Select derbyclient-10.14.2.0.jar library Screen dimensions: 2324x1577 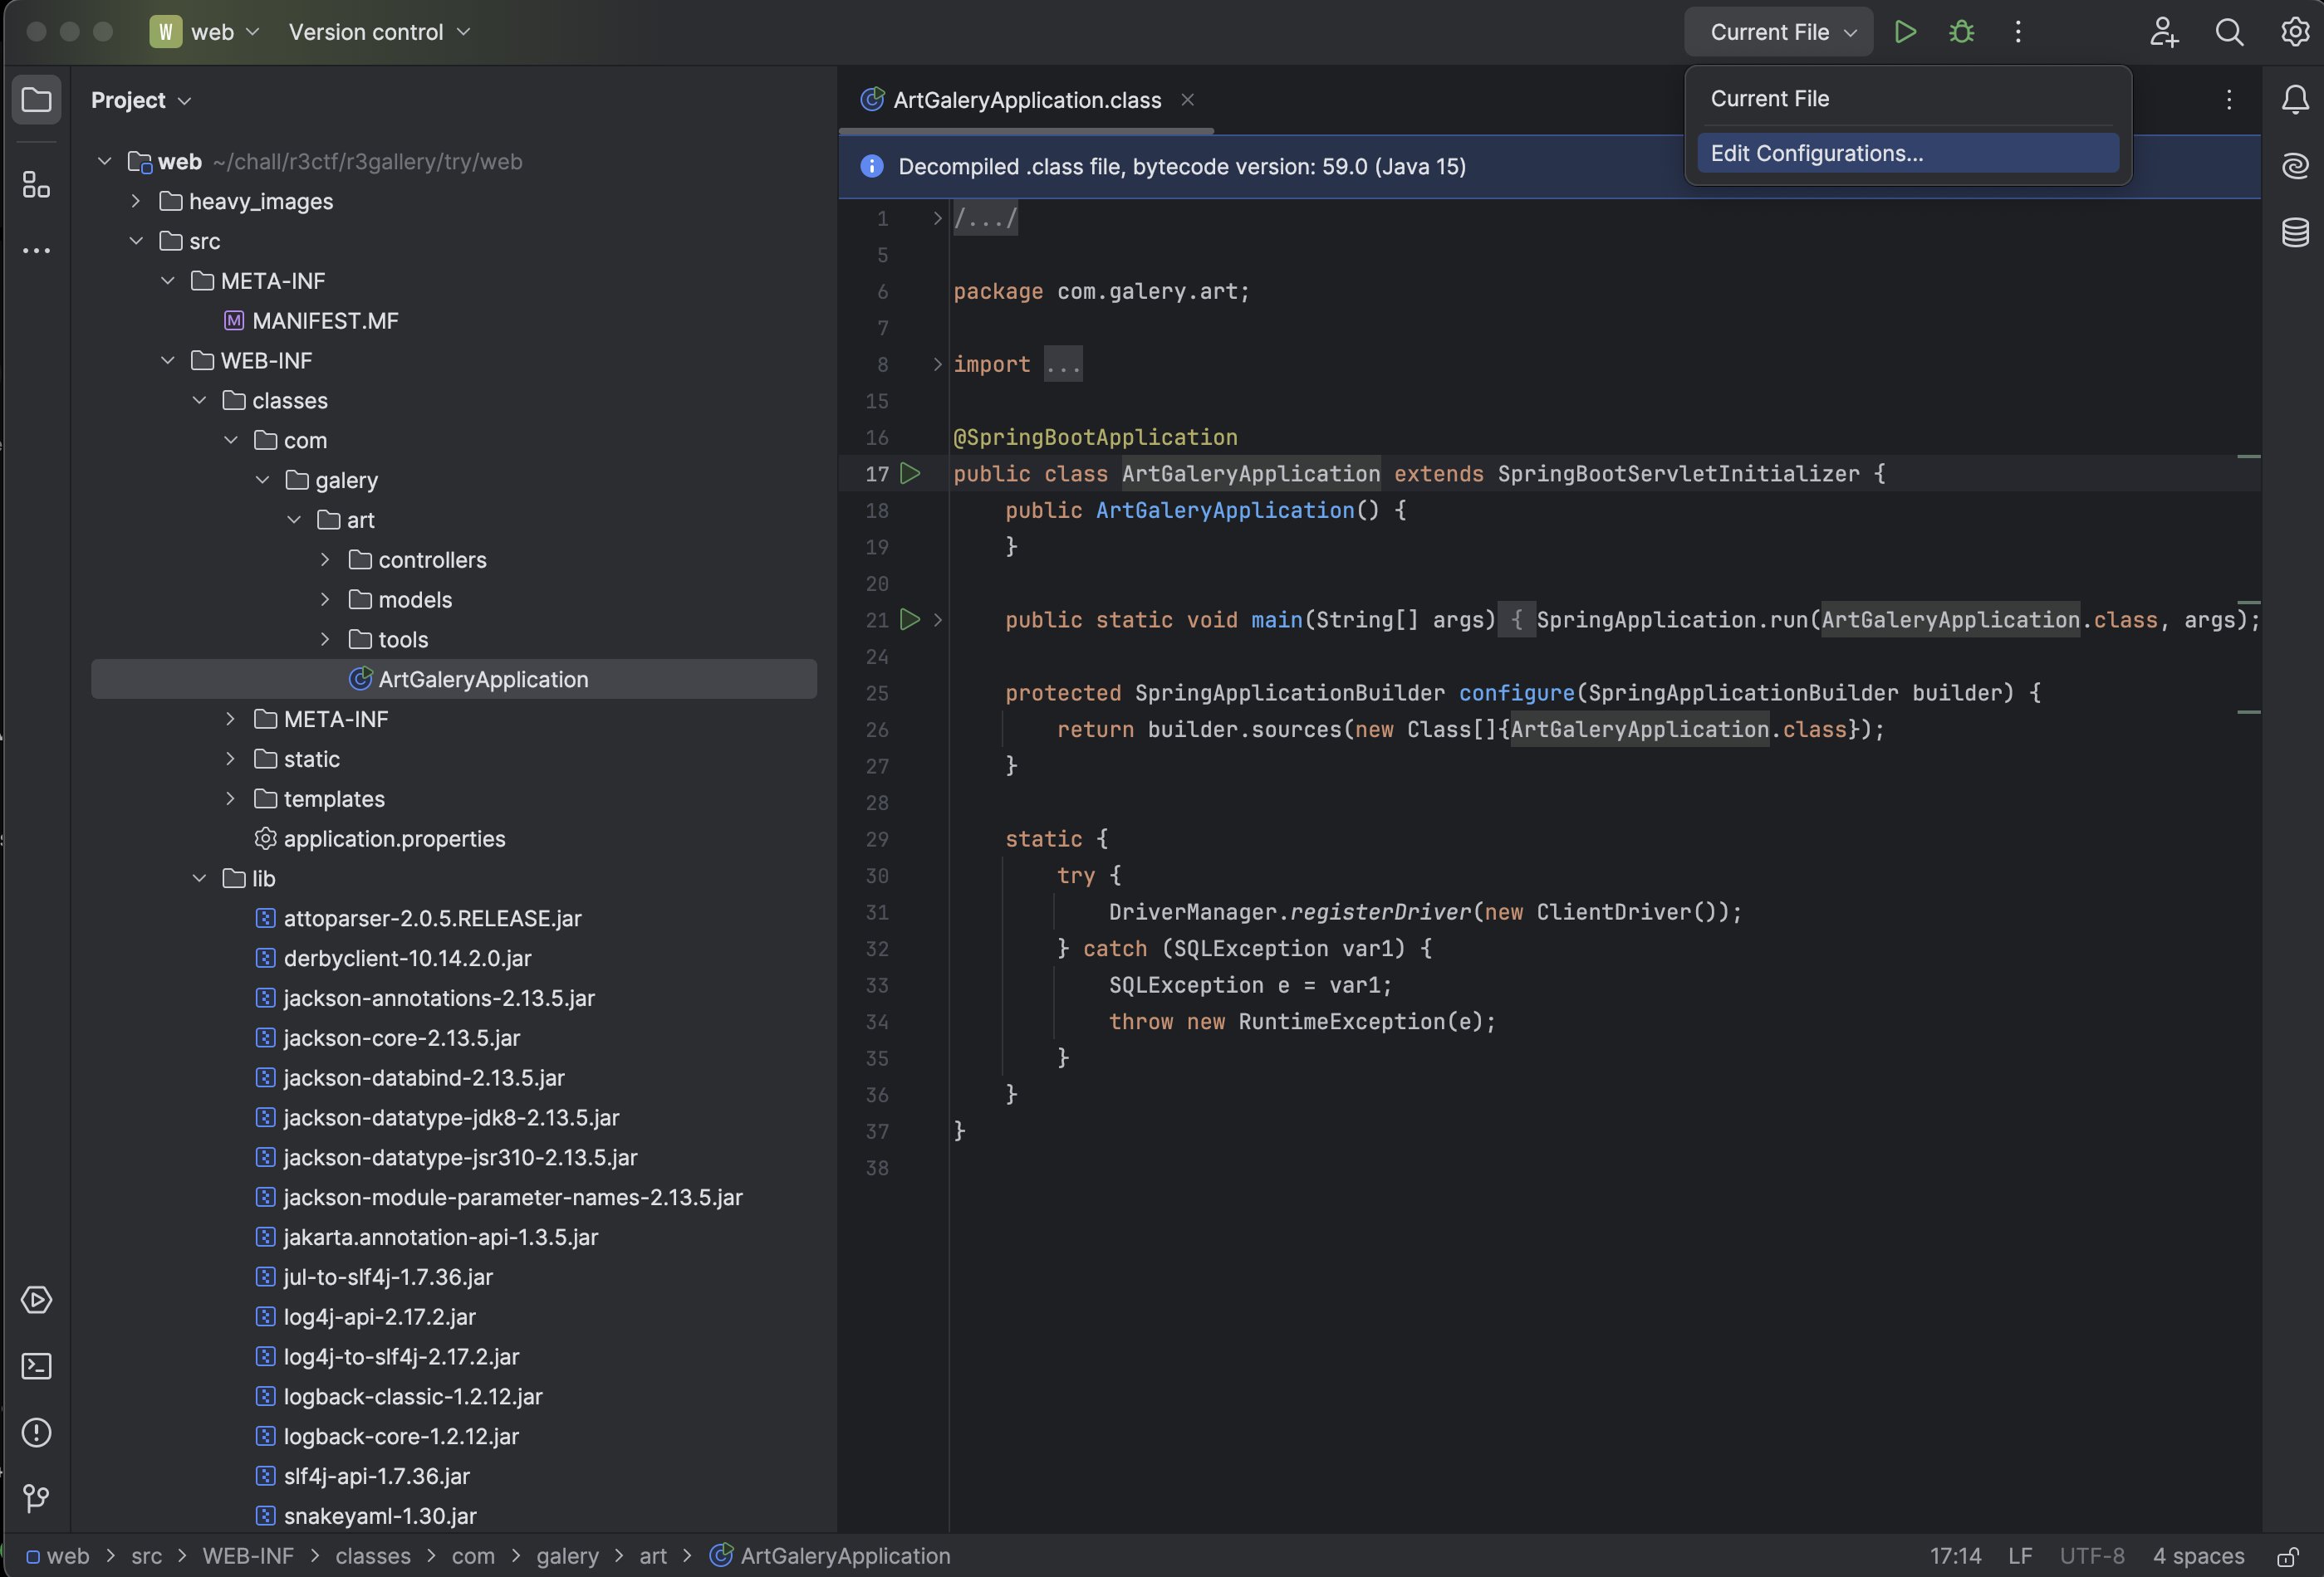[x=407, y=957]
